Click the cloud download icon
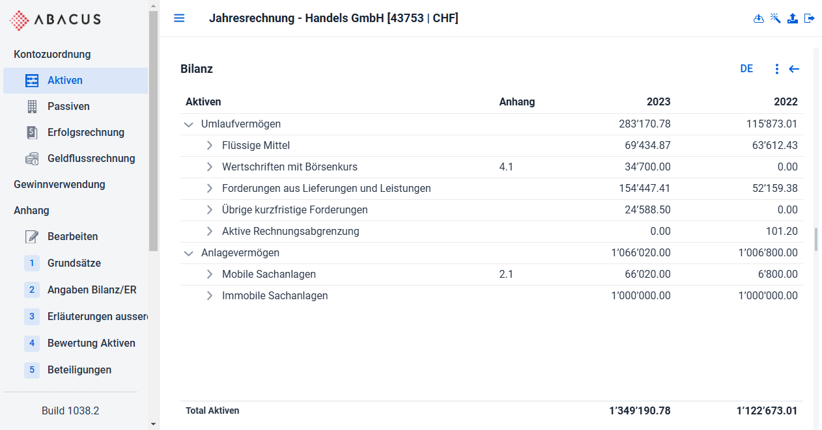The width and height of the screenshot is (822, 430). [x=758, y=18]
